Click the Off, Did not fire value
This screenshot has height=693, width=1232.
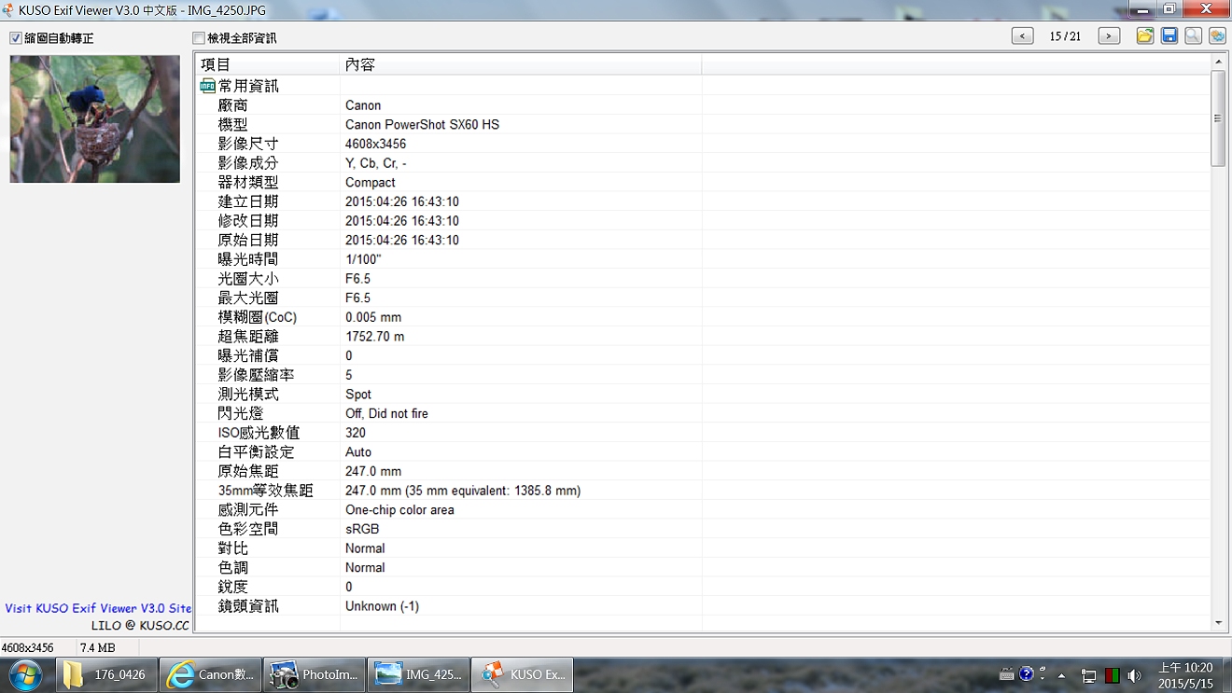point(386,413)
